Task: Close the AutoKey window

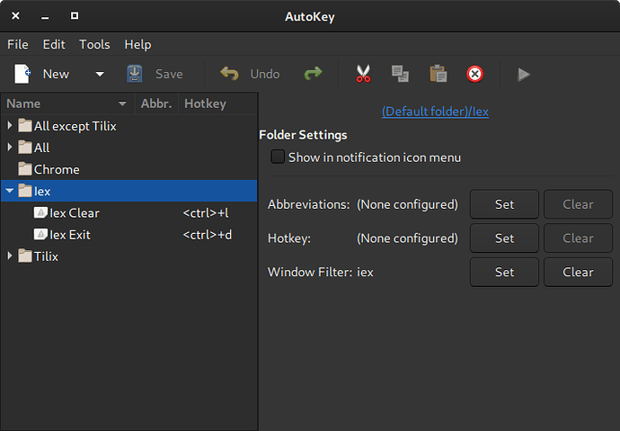Action: pyautogui.click(x=15, y=15)
